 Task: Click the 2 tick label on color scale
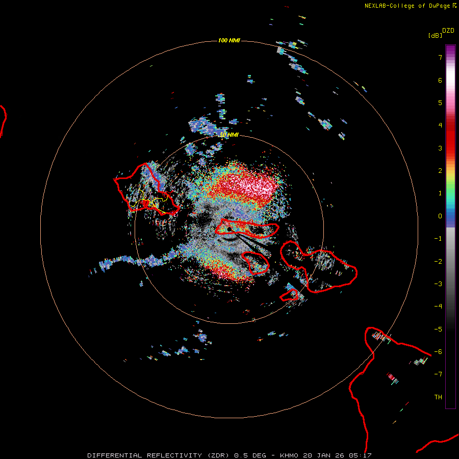click(x=440, y=171)
